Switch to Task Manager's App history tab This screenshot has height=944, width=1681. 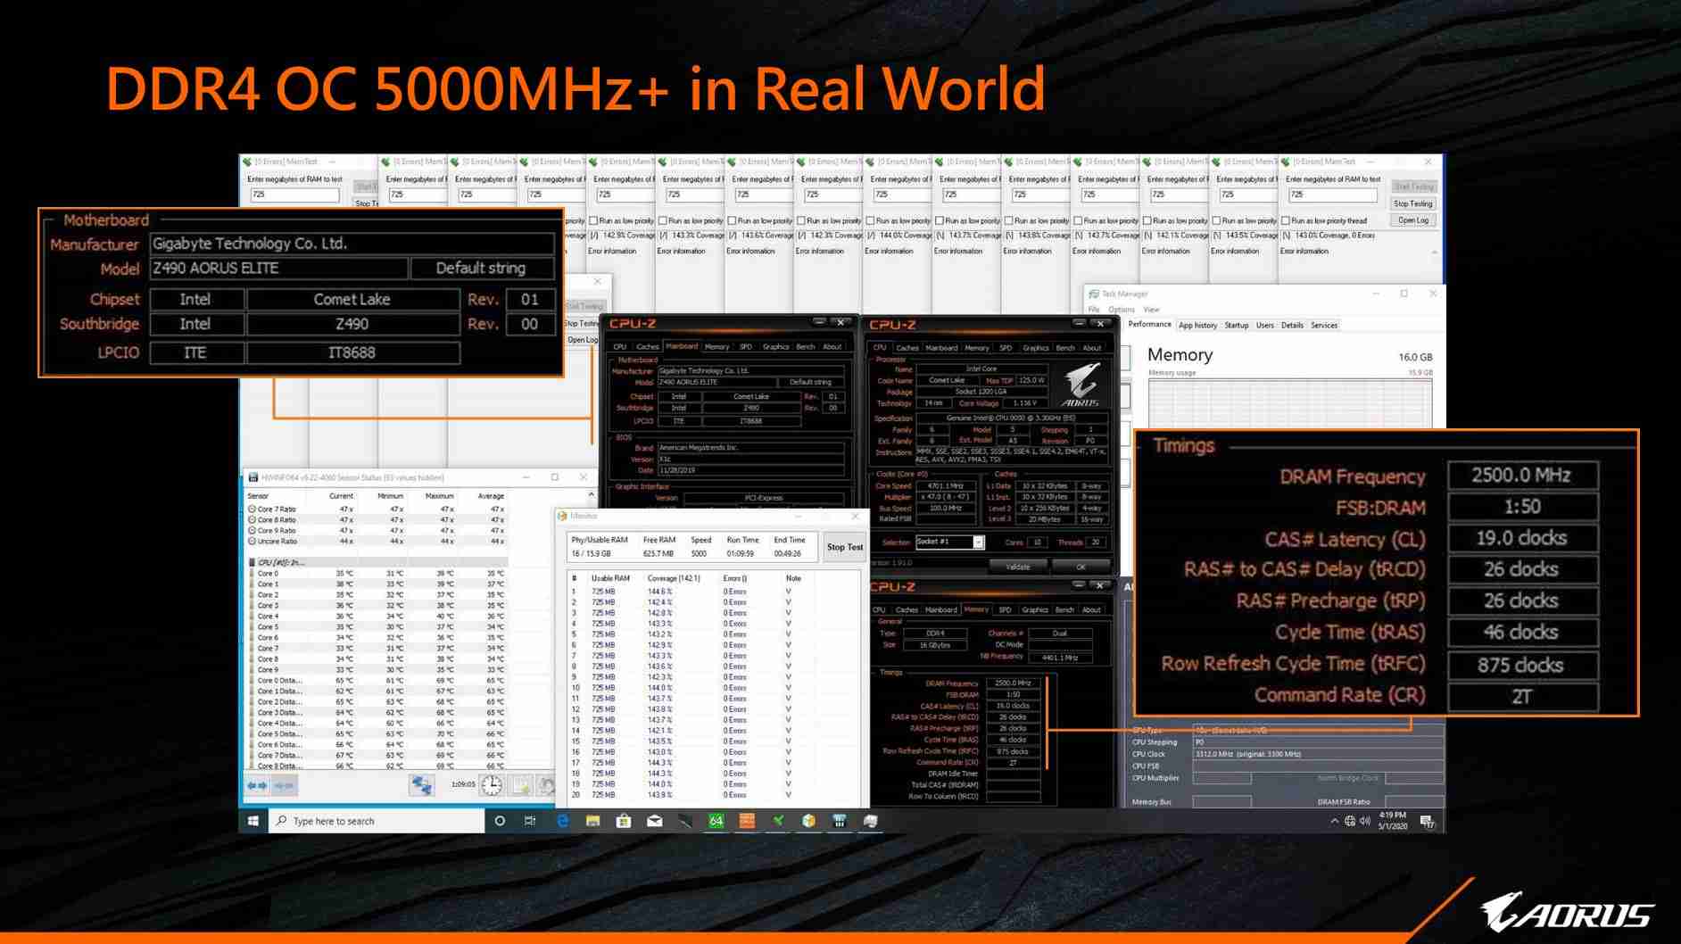(x=1197, y=326)
